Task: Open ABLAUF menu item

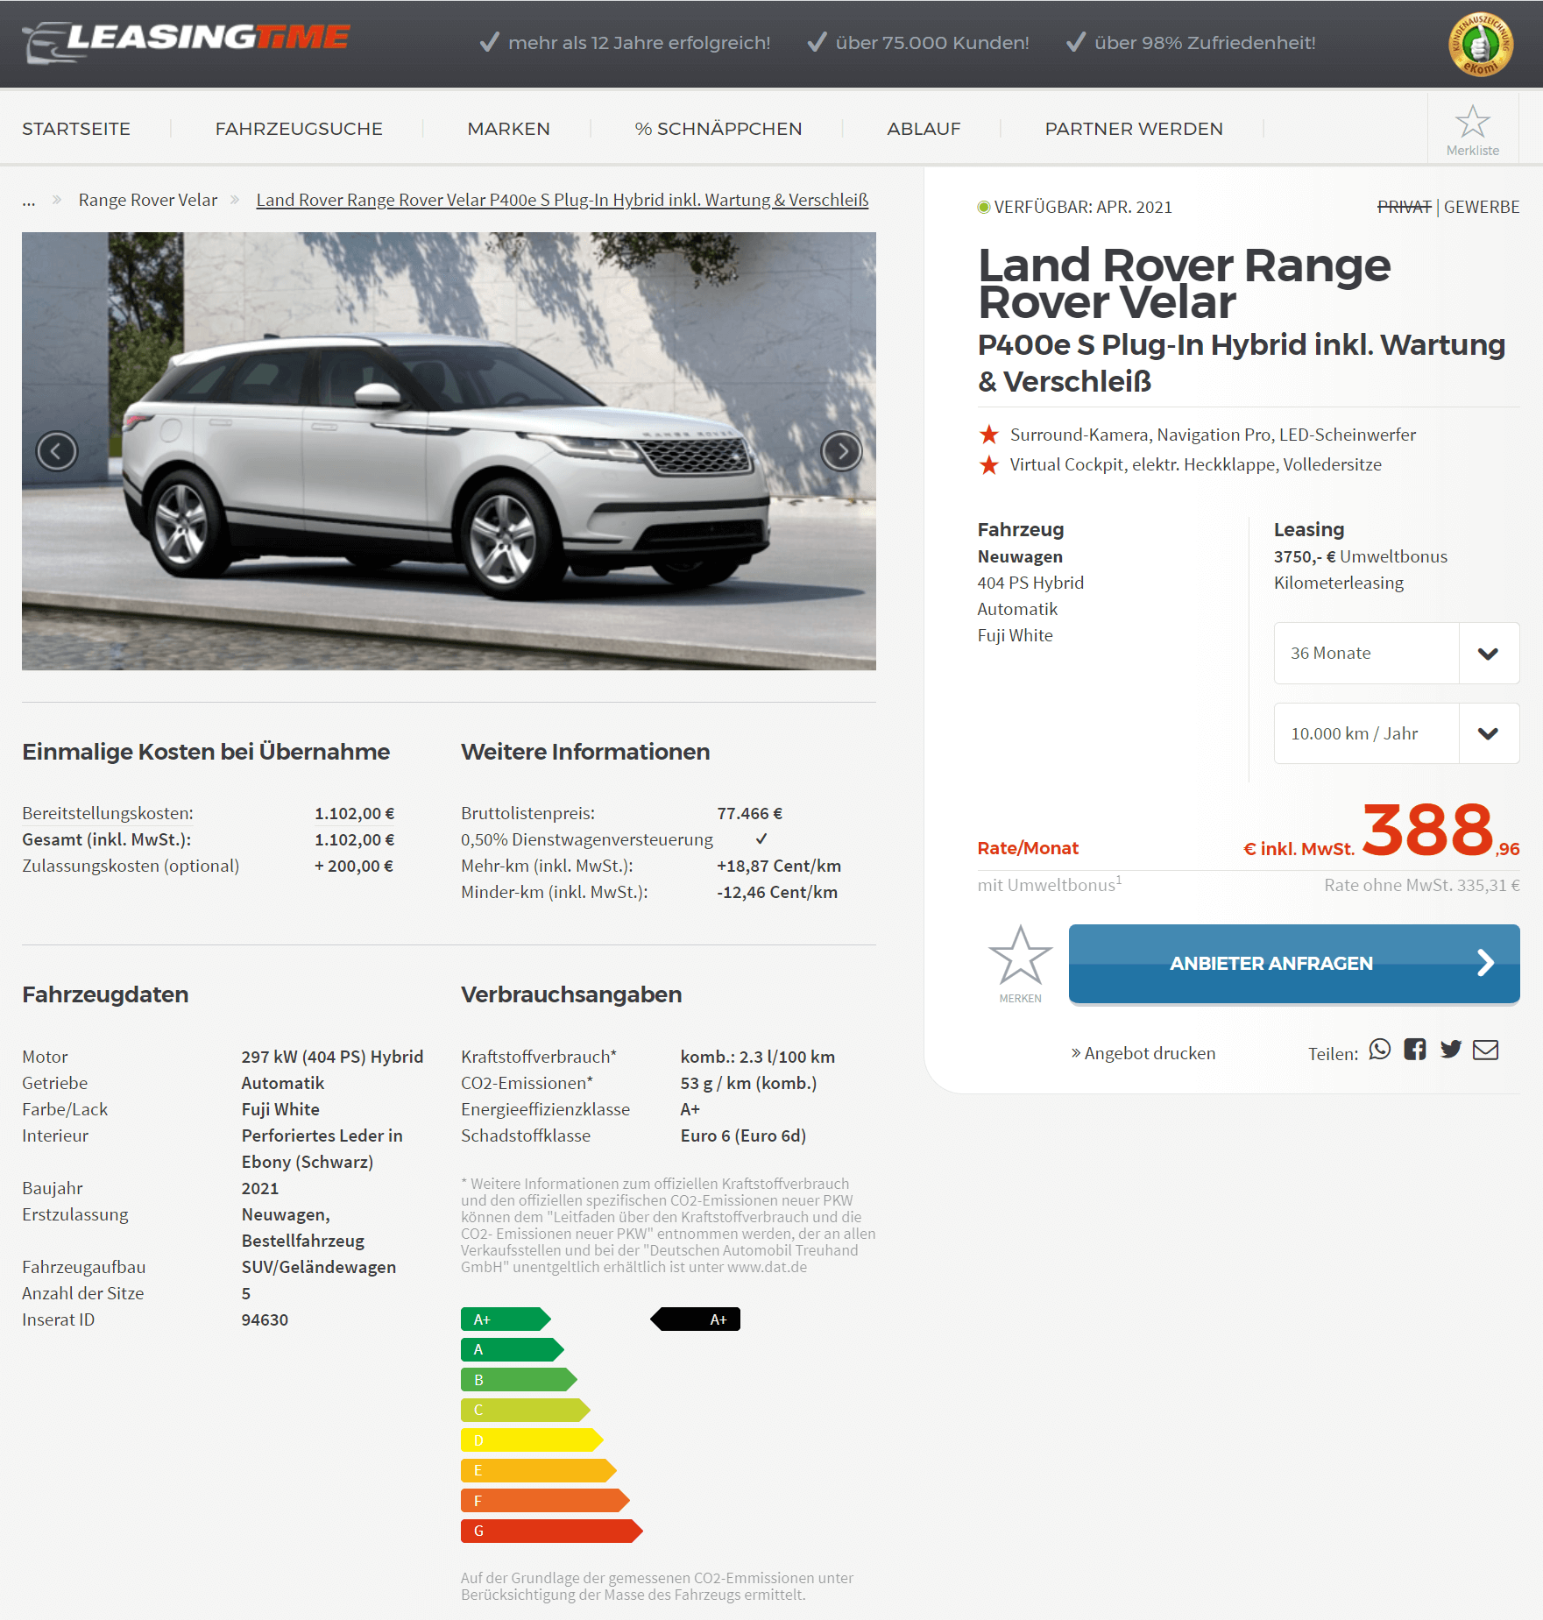Action: pyautogui.click(x=924, y=129)
